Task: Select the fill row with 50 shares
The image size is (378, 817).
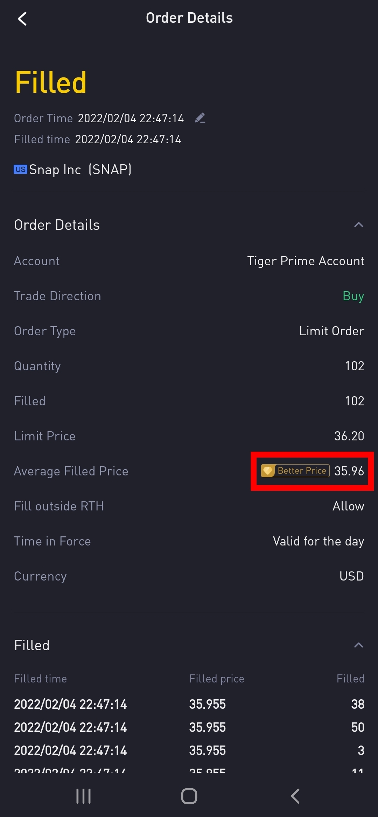Action: click(189, 727)
